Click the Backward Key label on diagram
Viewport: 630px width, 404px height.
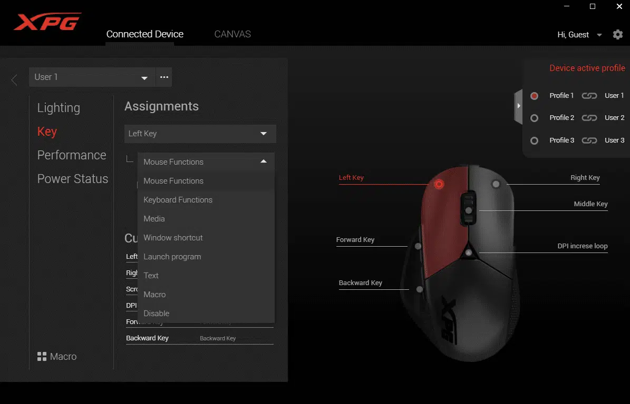[x=361, y=282]
